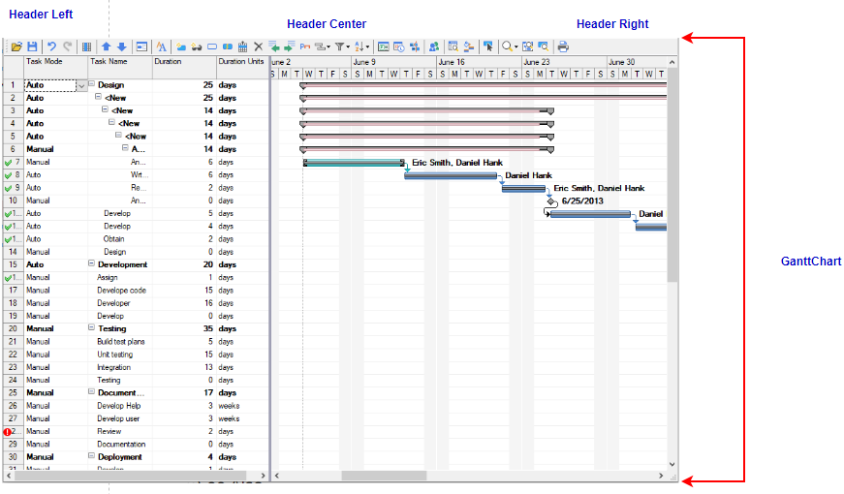Collapse the Testing task group
This screenshot has width=844, height=494.
(x=92, y=327)
